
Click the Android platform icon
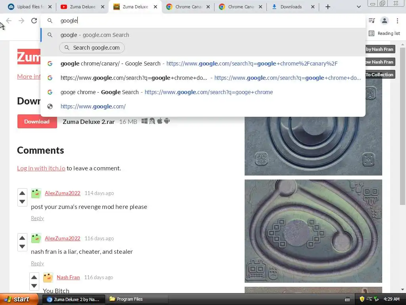click(x=167, y=121)
